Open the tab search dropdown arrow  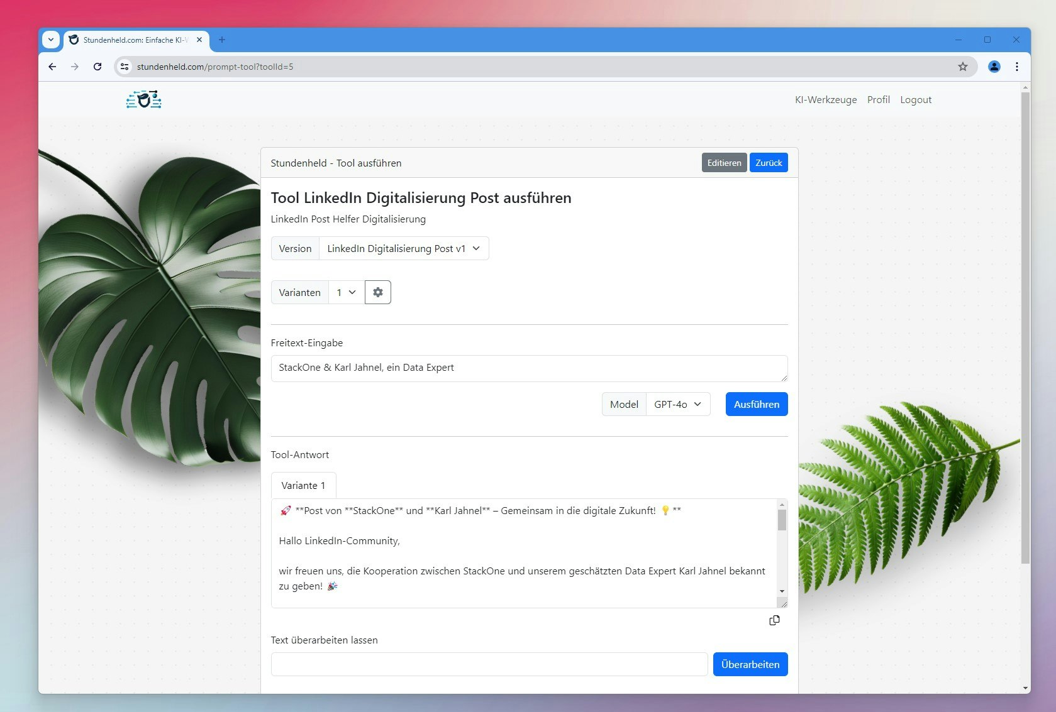[51, 40]
